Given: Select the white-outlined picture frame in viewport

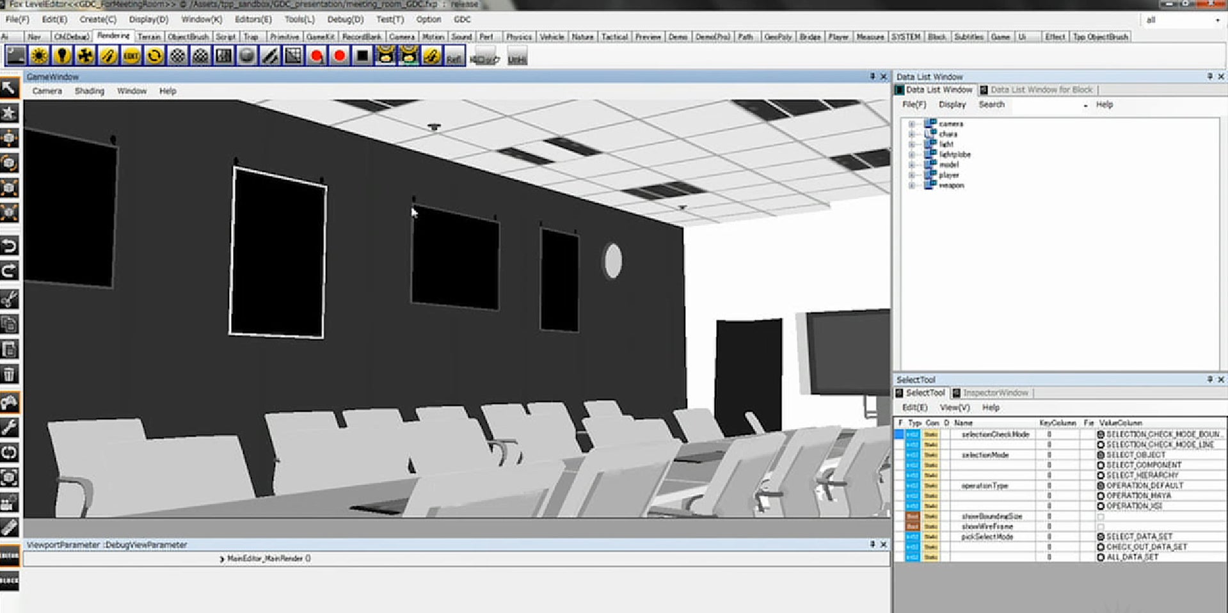Looking at the screenshot, I should [278, 253].
